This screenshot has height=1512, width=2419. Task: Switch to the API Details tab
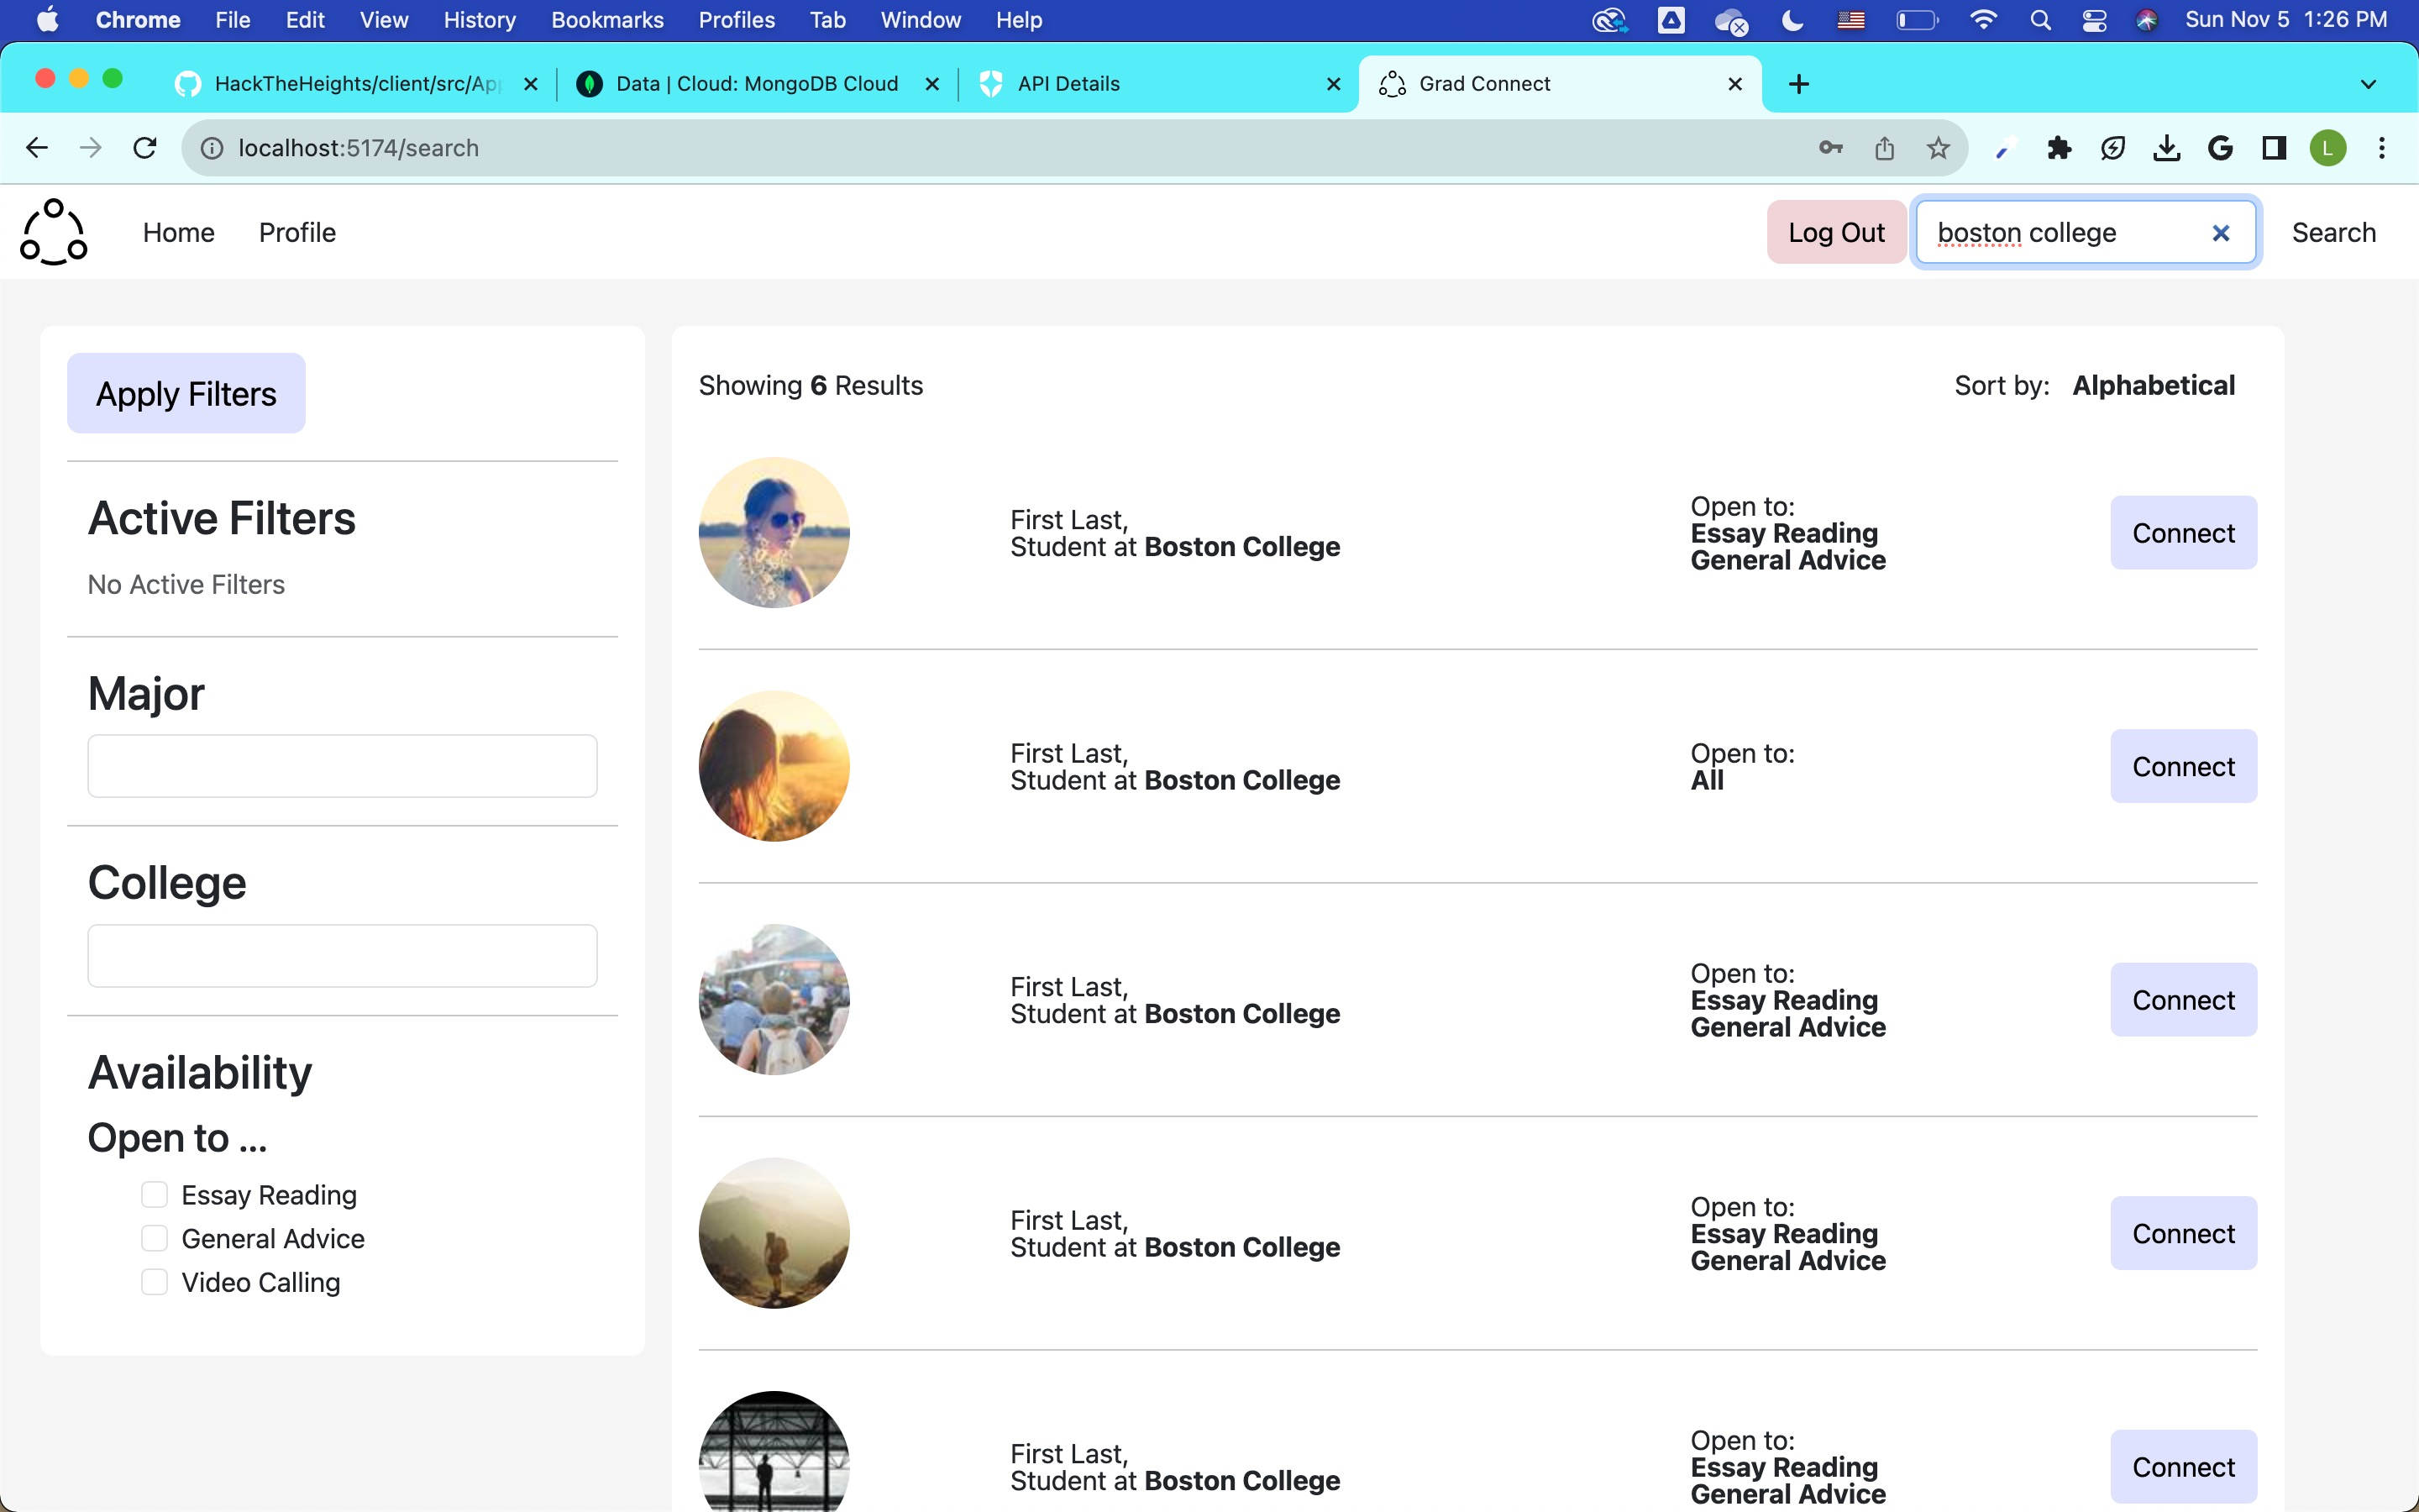(x=1068, y=84)
